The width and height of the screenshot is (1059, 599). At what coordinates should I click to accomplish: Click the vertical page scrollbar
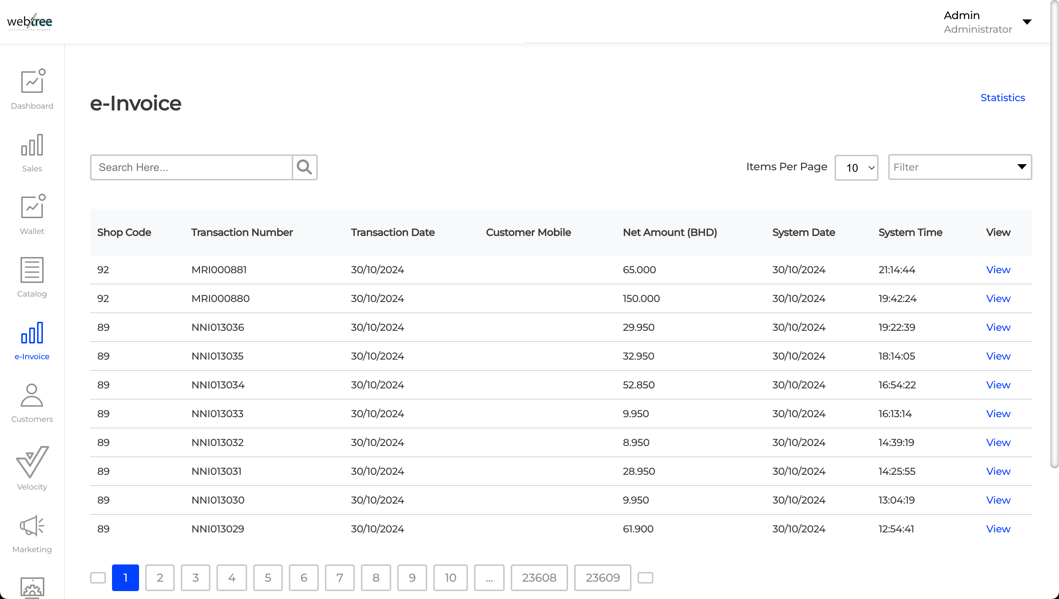(1054, 234)
